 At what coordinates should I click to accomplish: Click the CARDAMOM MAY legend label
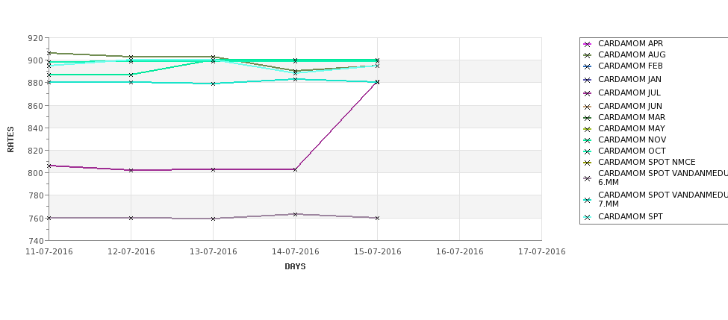coord(632,128)
